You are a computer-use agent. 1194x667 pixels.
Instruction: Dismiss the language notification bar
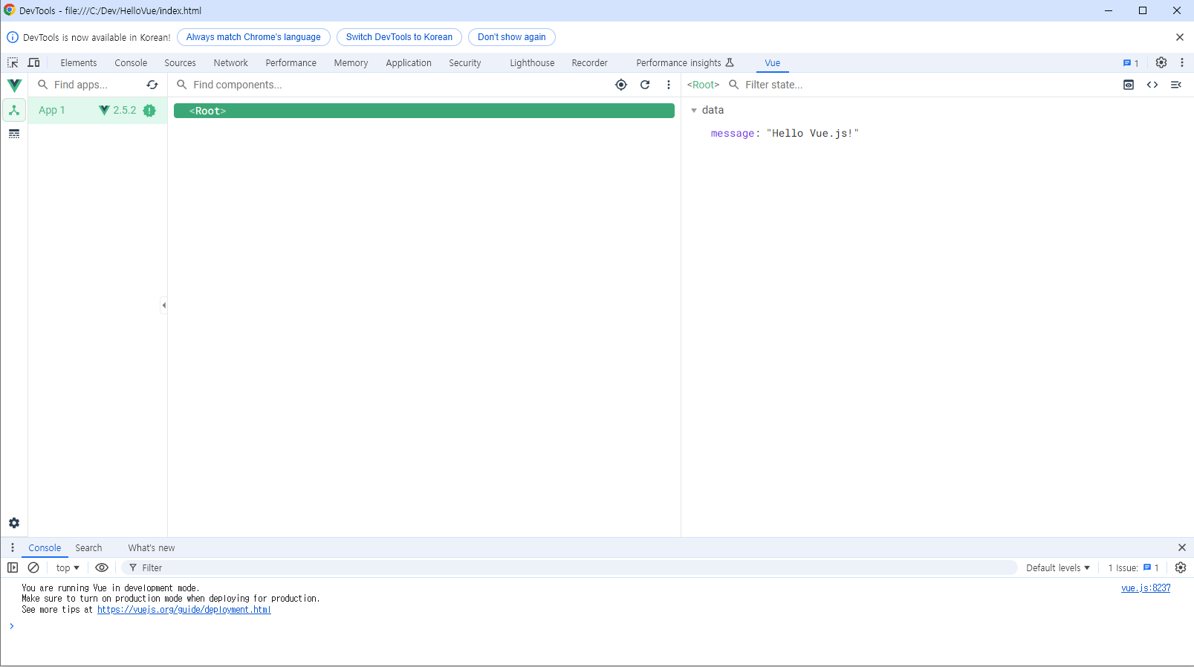(1180, 37)
